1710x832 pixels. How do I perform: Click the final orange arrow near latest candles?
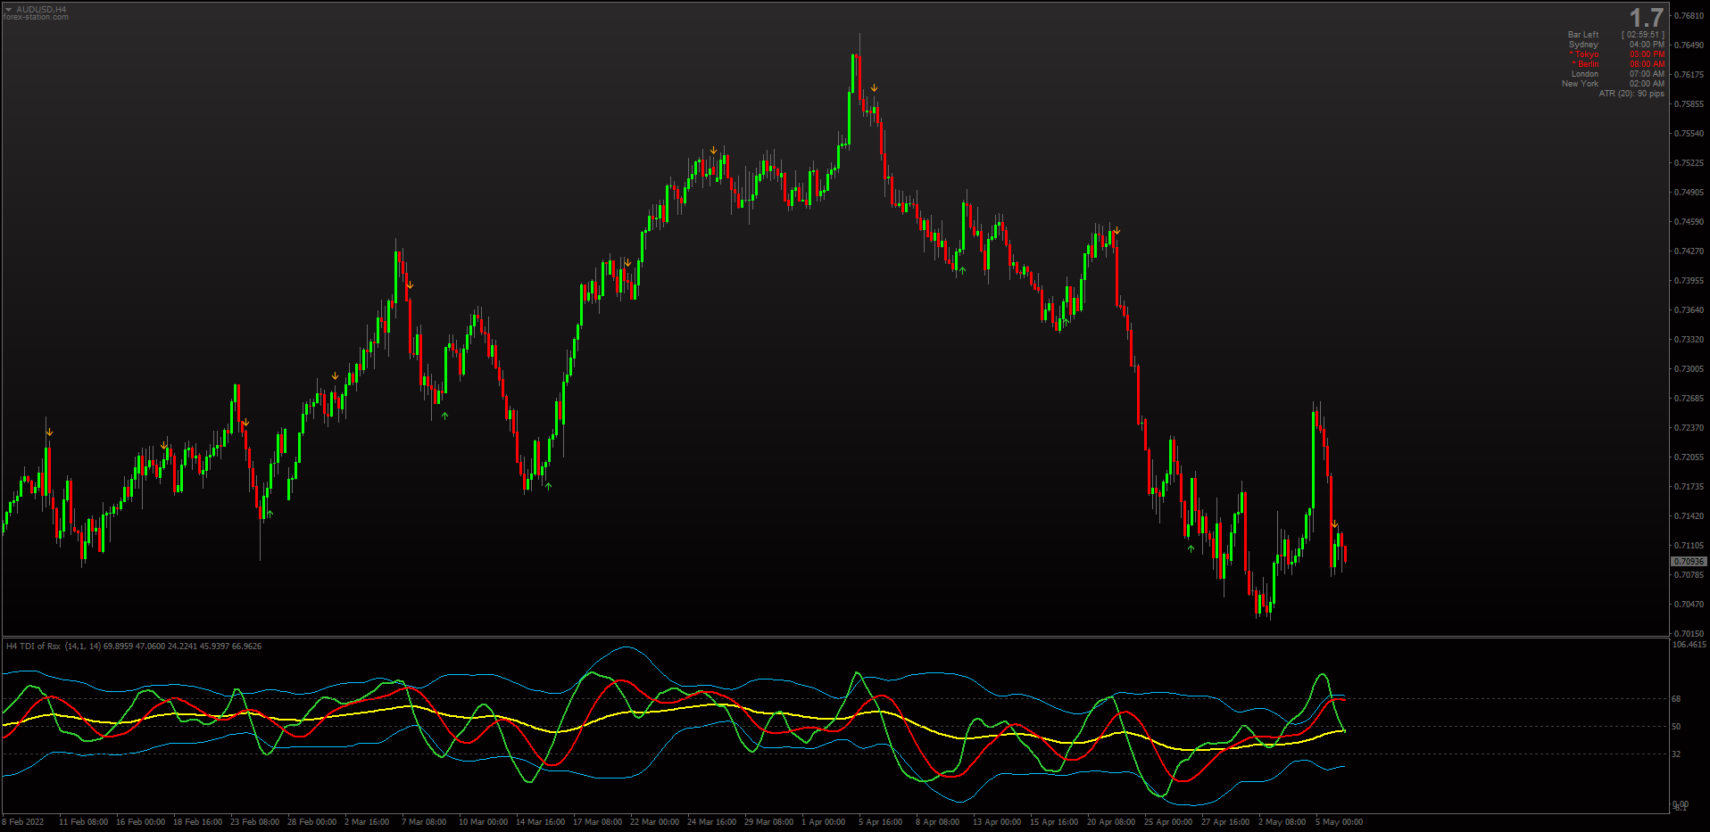pyautogui.click(x=1334, y=523)
